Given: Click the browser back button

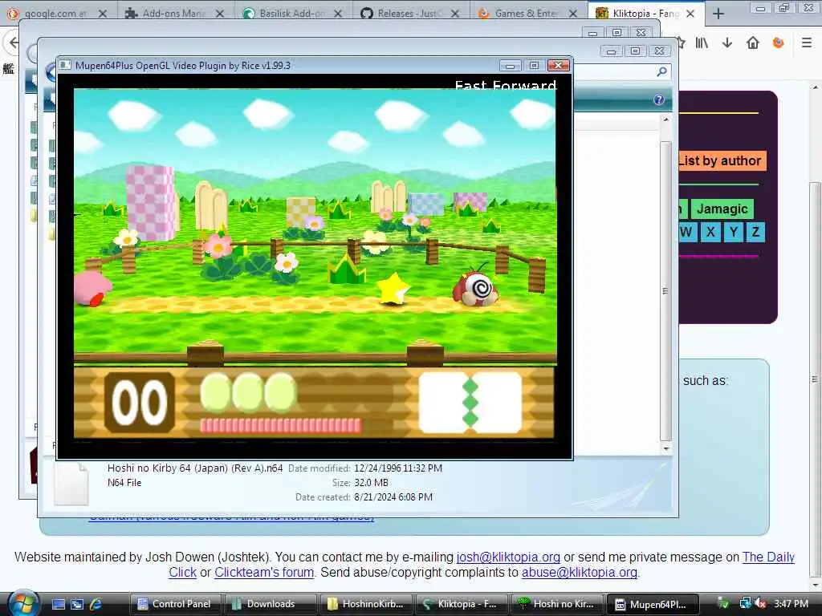Looking at the screenshot, I should (x=12, y=43).
